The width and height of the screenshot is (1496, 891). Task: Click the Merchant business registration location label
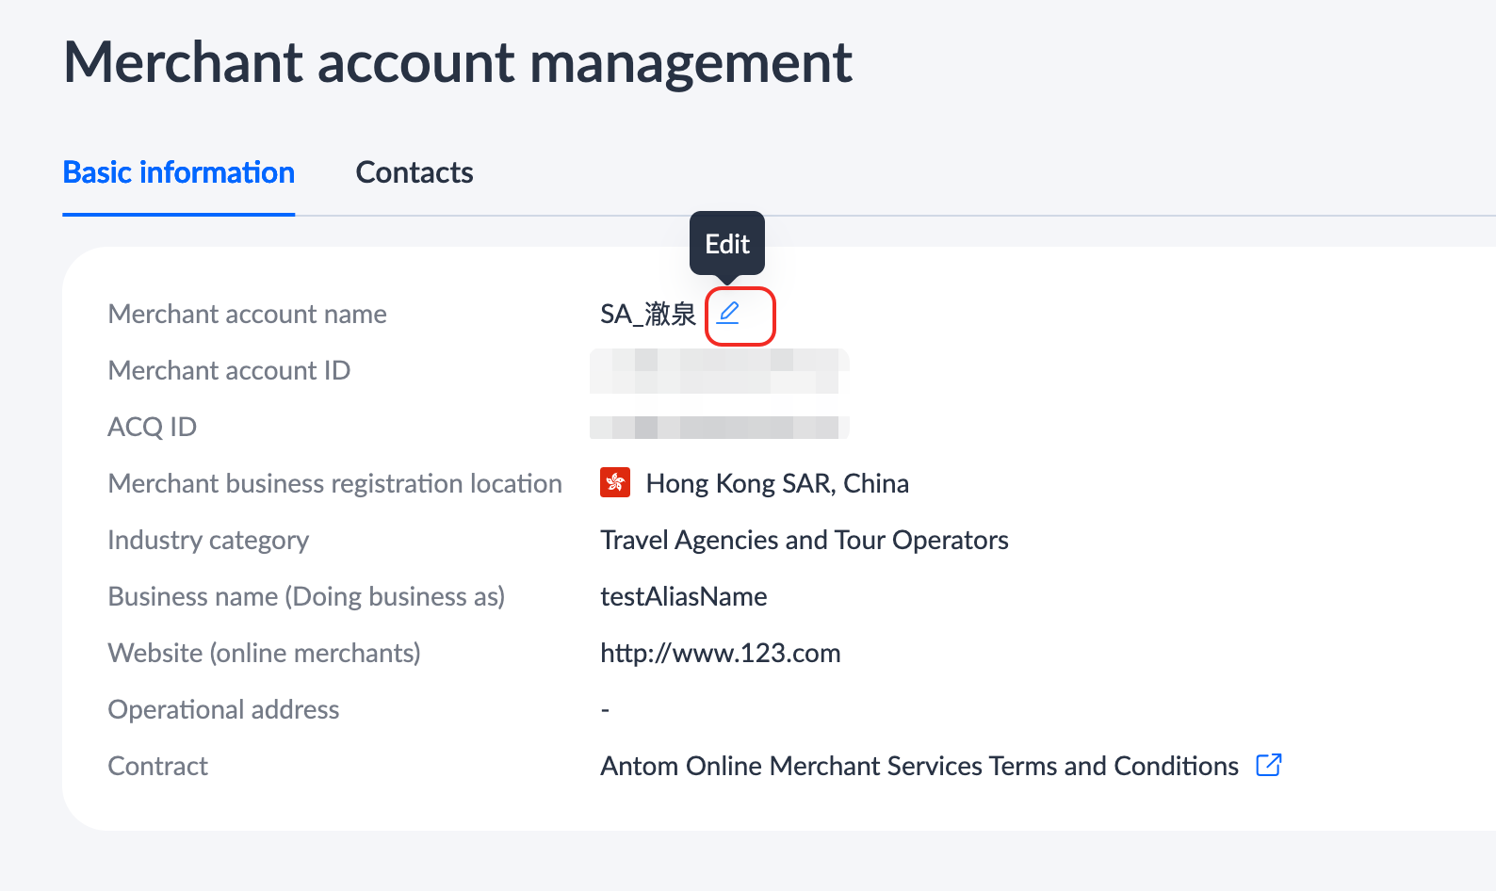334,483
